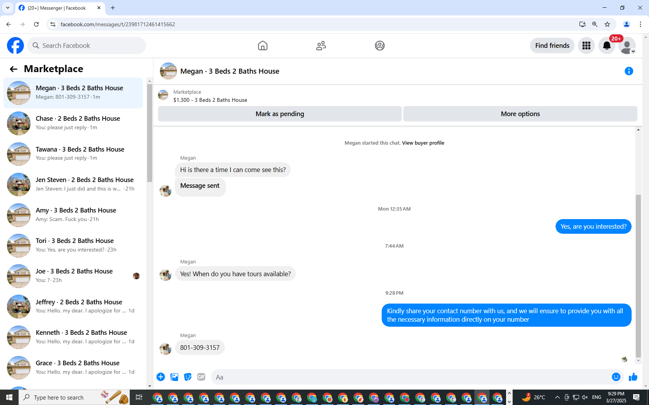Choose a sticker from the sticker icon
This screenshot has width=649, height=405.
188,377
